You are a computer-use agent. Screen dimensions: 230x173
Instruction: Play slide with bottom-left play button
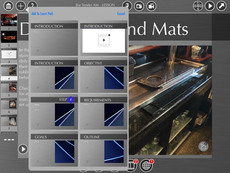point(23,149)
